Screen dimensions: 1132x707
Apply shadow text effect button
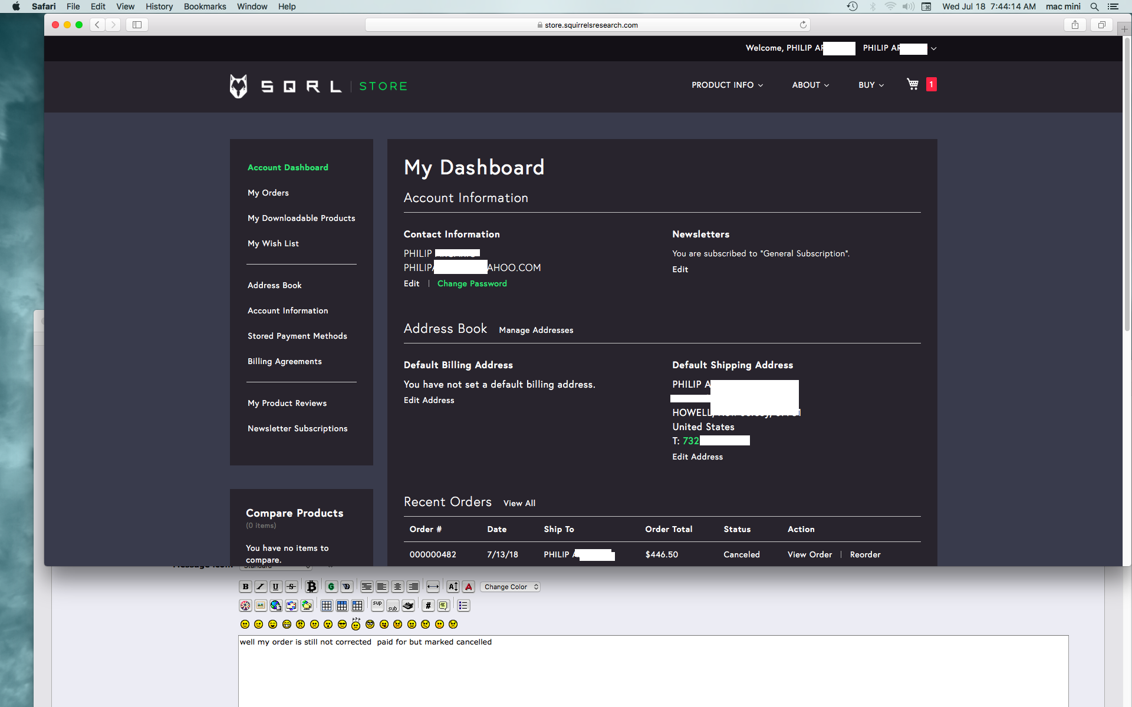[x=347, y=587]
